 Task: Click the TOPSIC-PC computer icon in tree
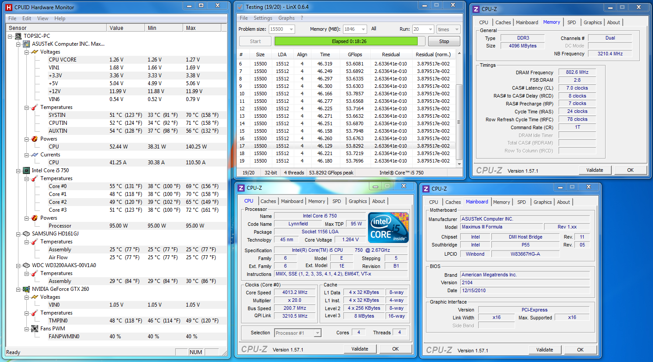(18, 36)
